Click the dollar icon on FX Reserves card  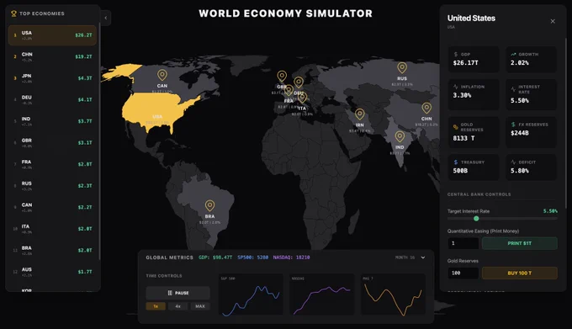tap(513, 125)
